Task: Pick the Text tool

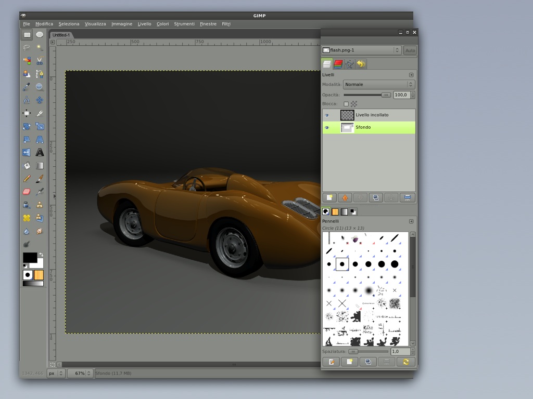Action: pos(40,153)
